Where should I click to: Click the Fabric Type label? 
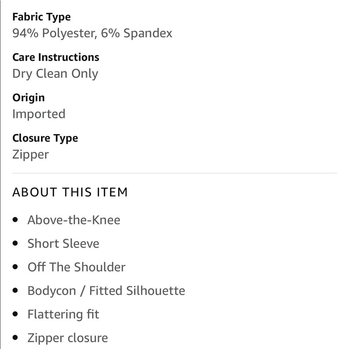click(x=42, y=17)
